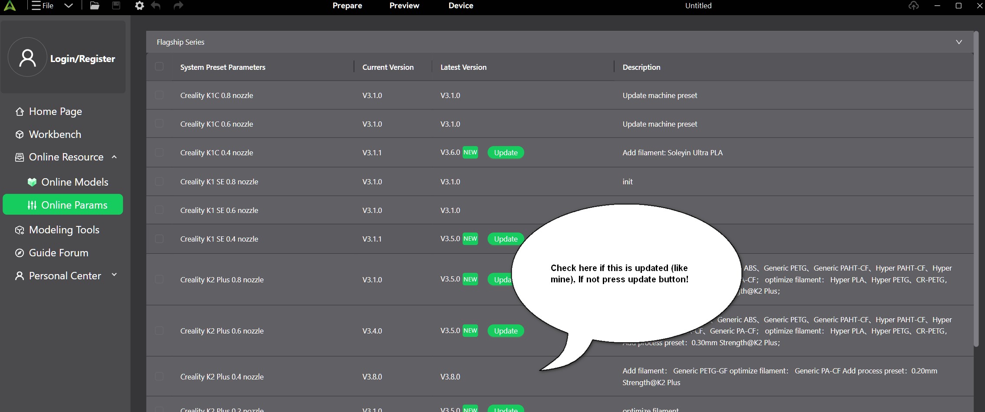Click the open folder icon
Image resolution: width=985 pixels, height=412 pixels.
tap(94, 6)
